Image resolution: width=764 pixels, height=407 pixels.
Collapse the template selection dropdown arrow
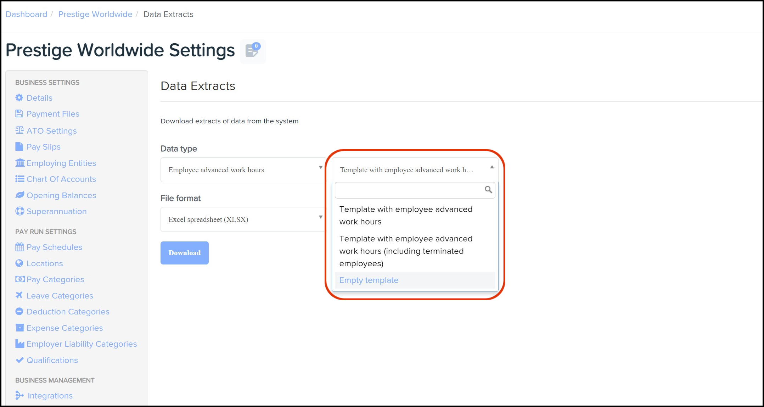click(492, 167)
